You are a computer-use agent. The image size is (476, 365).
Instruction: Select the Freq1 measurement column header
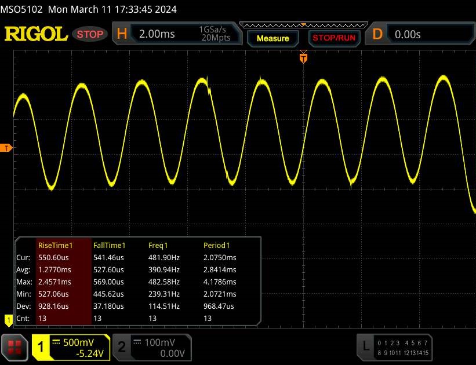pos(159,246)
